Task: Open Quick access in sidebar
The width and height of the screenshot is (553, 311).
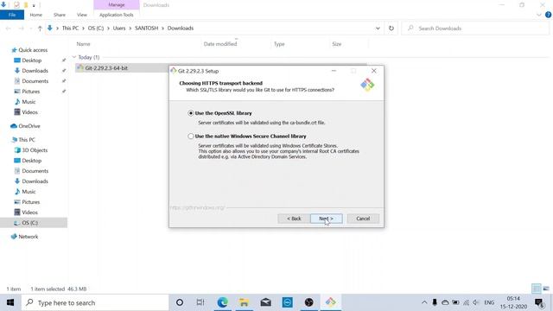Action: coord(33,50)
